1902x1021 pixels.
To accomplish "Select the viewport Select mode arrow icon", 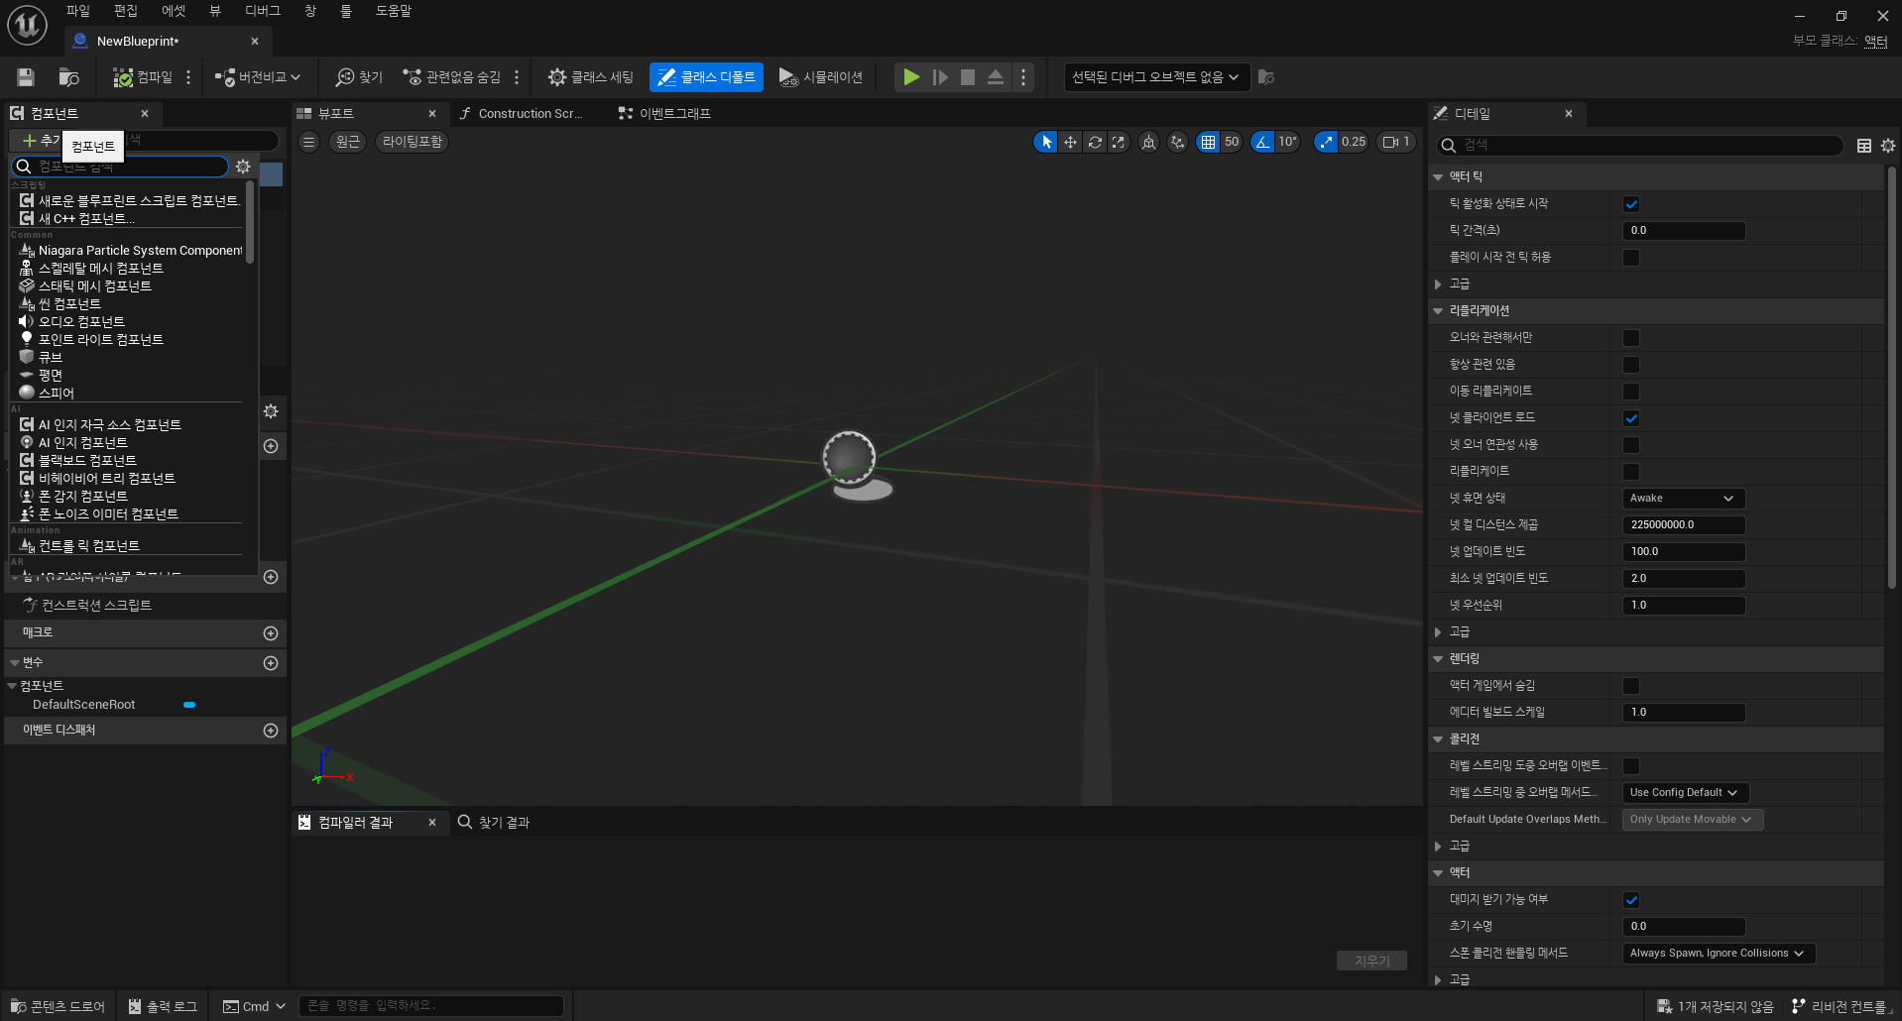I will click(1045, 142).
